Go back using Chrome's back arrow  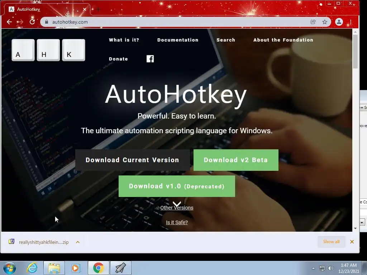point(9,22)
